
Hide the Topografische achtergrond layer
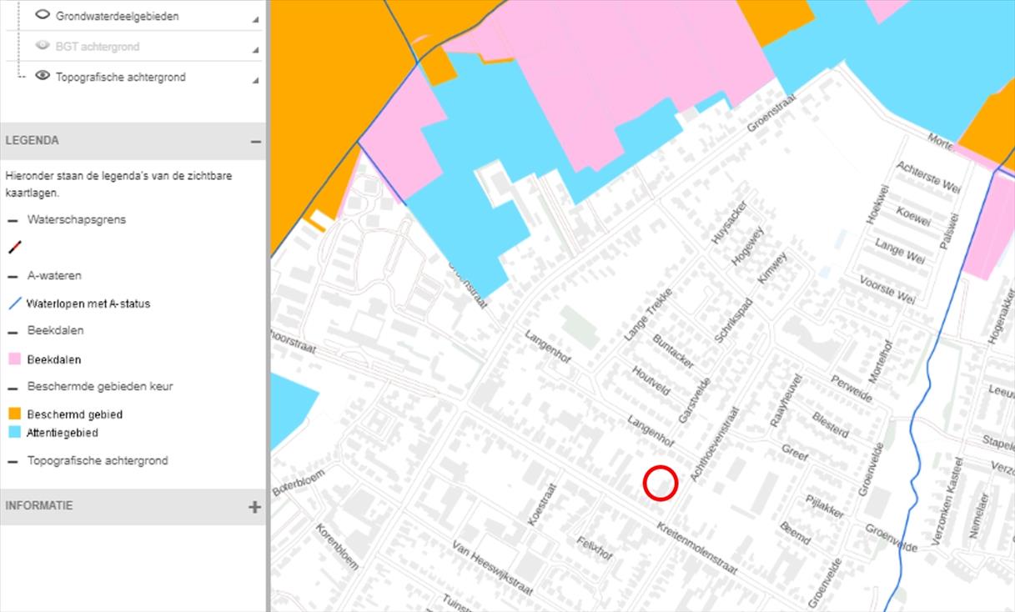[43, 76]
